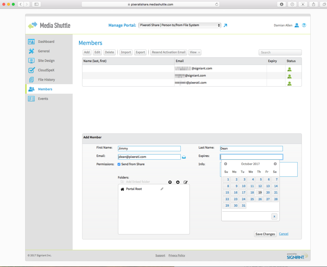Image resolution: width=327 pixels, height=267 pixels.
Task: Switch to the CloudSpeX section
Action: (x=46, y=70)
